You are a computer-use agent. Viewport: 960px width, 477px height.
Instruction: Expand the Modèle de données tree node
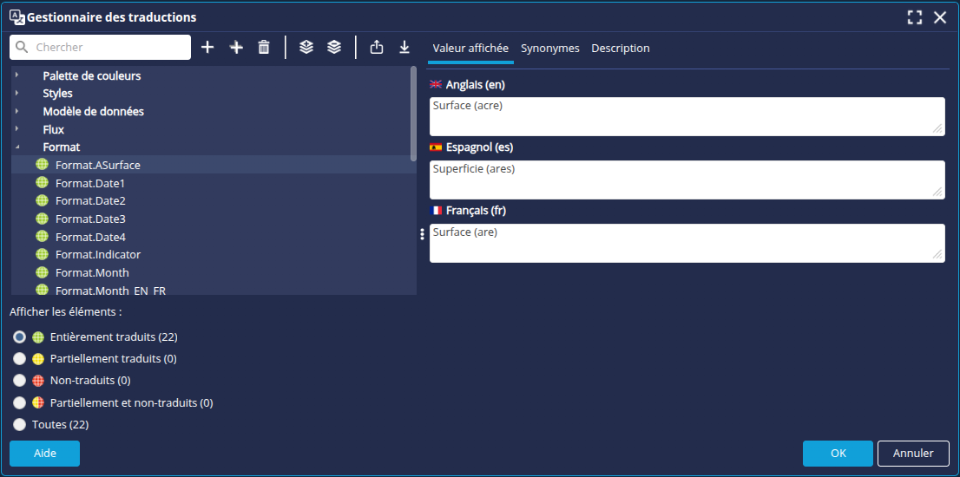tap(17, 111)
